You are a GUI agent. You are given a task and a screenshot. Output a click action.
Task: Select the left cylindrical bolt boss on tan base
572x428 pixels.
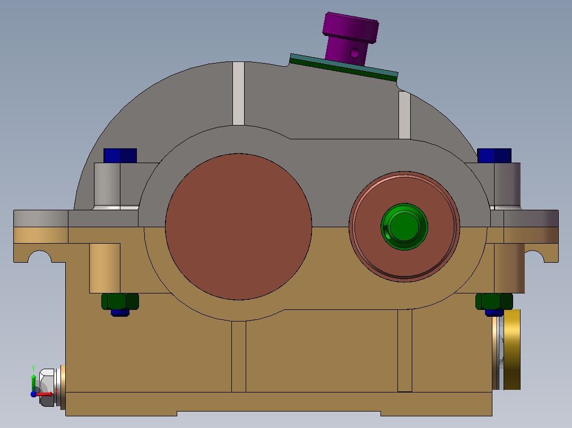click(105, 268)
